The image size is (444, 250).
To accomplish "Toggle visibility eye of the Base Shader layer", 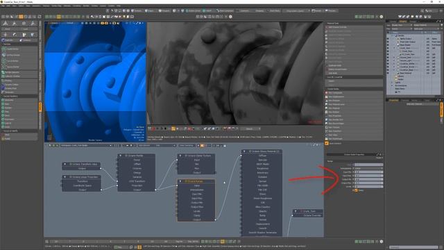I will [388, 44].
